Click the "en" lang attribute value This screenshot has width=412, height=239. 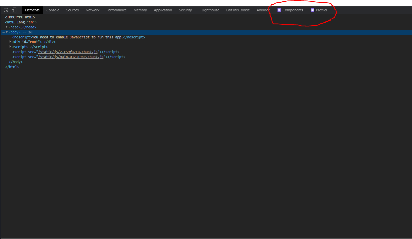click(x=31, y=22)
